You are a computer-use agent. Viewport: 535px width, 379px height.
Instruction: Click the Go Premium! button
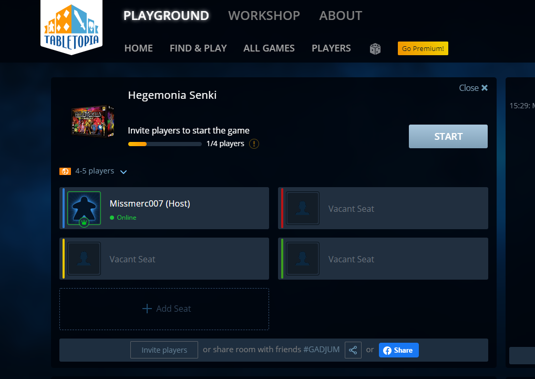pyautogui.click(x=423, y=48)
